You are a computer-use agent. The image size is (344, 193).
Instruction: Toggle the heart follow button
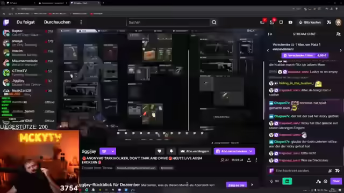click(160, 151)
